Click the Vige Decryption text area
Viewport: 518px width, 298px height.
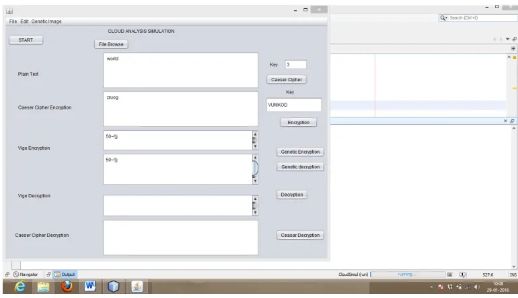click(178, 205)
